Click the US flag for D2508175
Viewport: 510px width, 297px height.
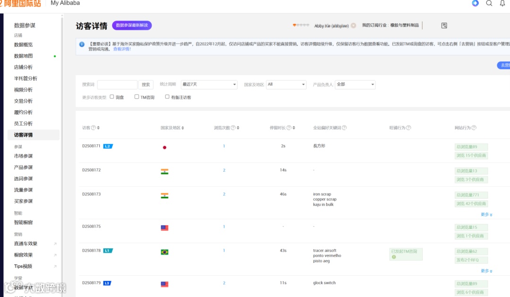coord(165,228)
